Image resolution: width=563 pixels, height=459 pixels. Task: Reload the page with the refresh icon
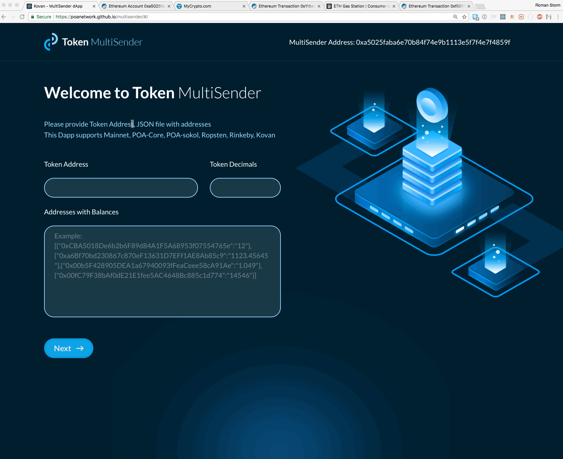coord(22,17)
